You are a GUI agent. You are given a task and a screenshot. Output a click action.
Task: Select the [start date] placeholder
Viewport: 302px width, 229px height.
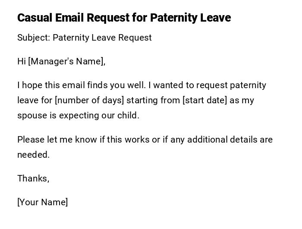tap(204, 100)
